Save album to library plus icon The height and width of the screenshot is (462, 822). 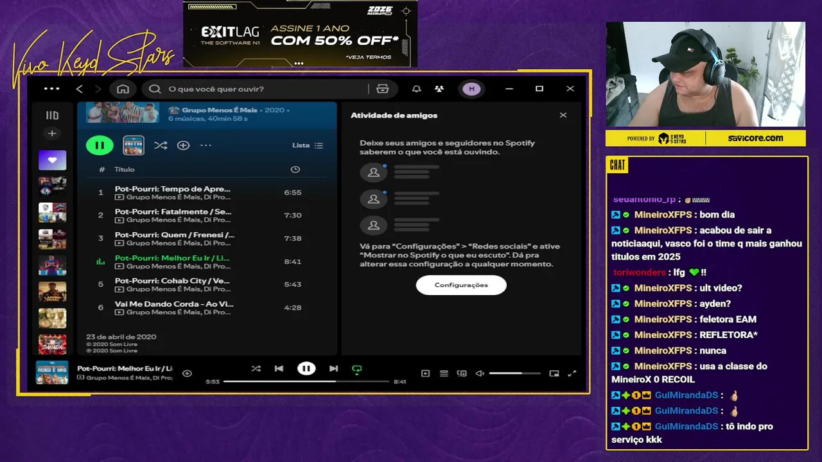(x=183, y=145)
